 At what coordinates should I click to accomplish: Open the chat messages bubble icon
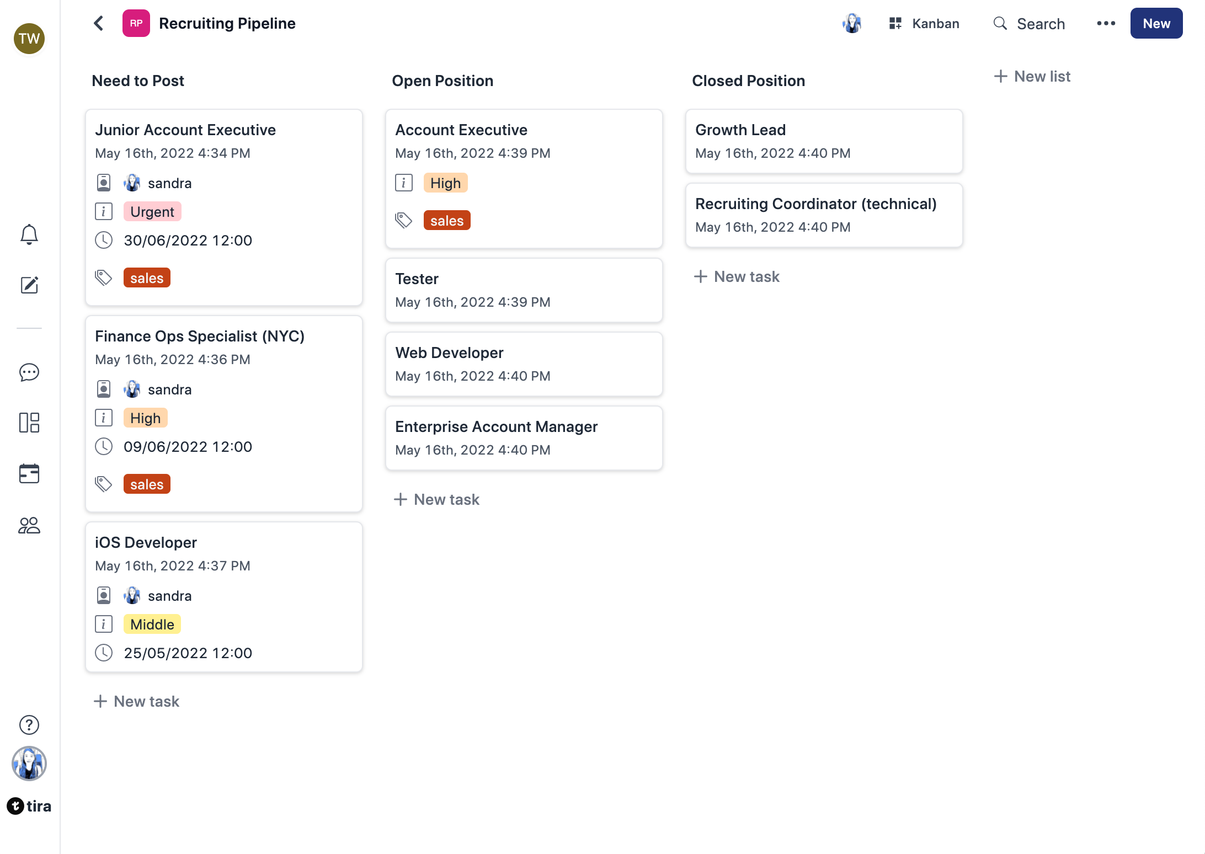[29, 372]
